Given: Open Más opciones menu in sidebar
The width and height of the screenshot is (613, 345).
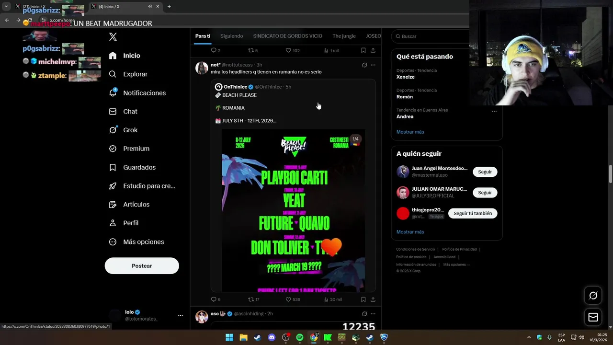Looking at the screenshot, I should coord(136,242).
